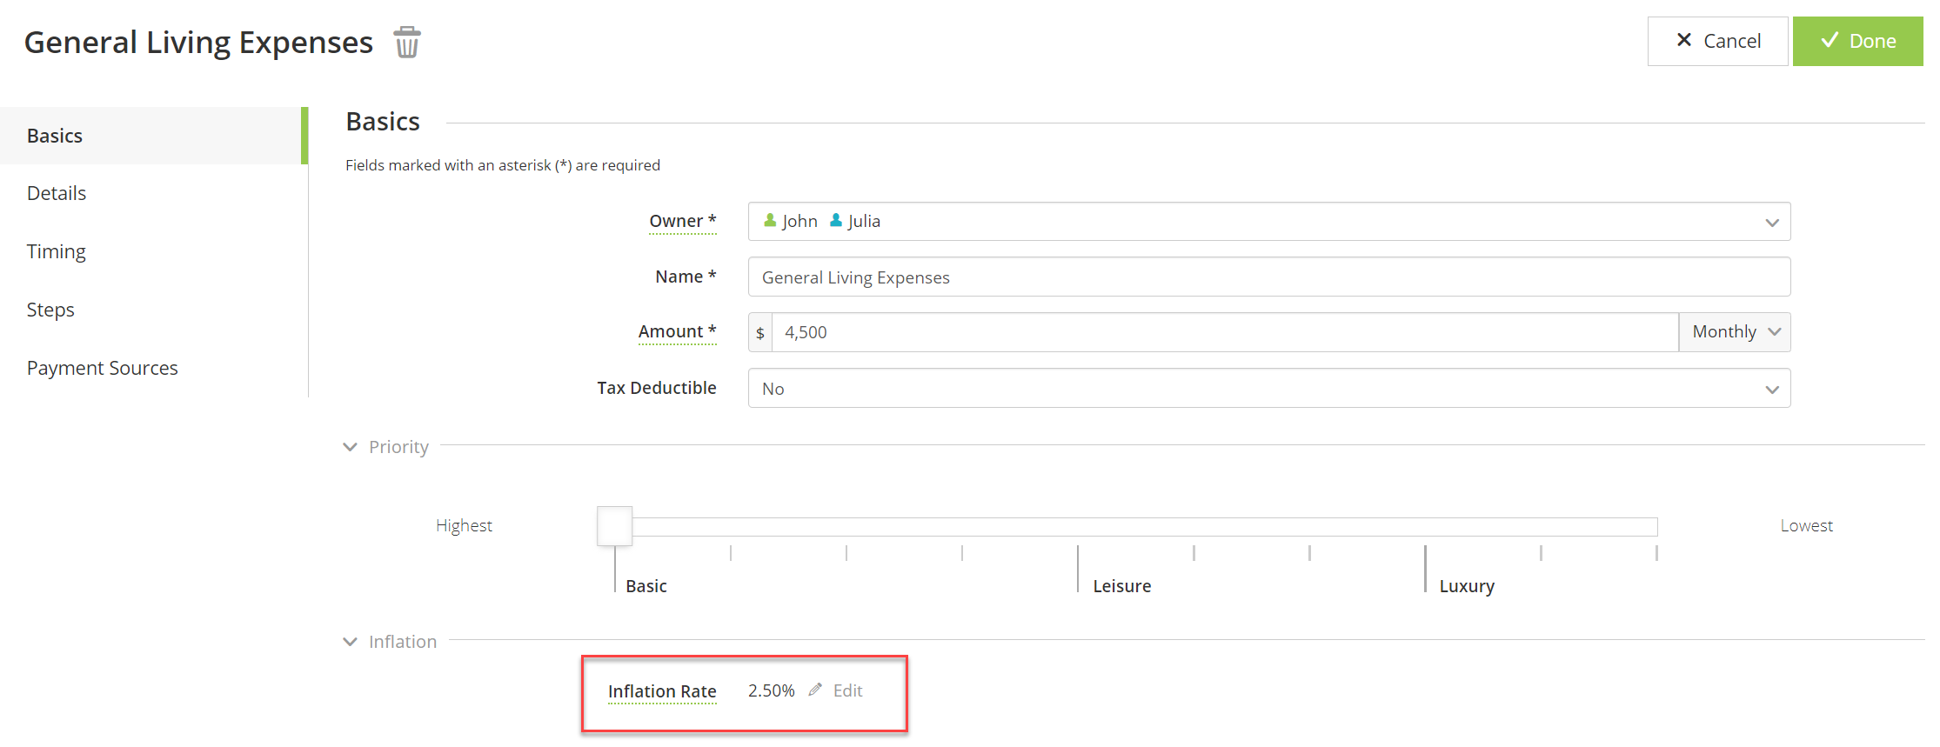Click the green Done button
1940x747 pixels.
pos(1857,41)
